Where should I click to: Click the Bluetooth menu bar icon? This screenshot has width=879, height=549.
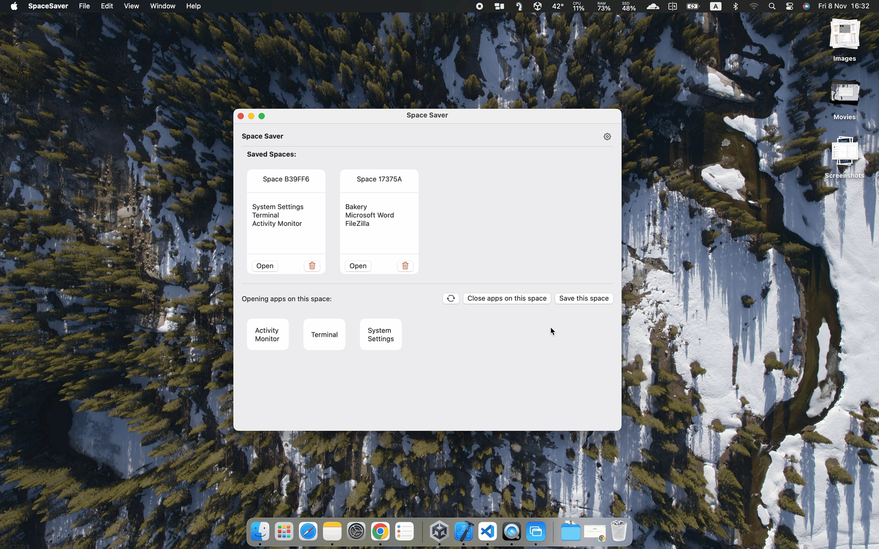736,6
